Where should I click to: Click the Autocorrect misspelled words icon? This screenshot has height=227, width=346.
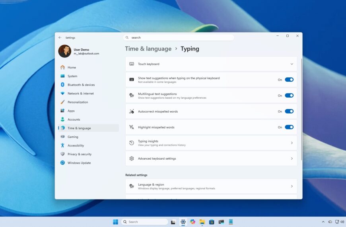(x=132, y=112)
